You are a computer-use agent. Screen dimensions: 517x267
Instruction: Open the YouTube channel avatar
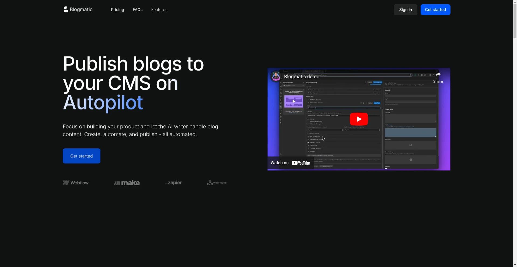pyautogui.click(x=276, y=77)
